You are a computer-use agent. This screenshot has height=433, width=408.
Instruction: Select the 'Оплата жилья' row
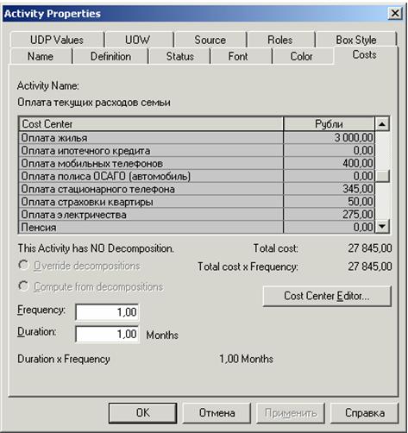coord(197,138)
